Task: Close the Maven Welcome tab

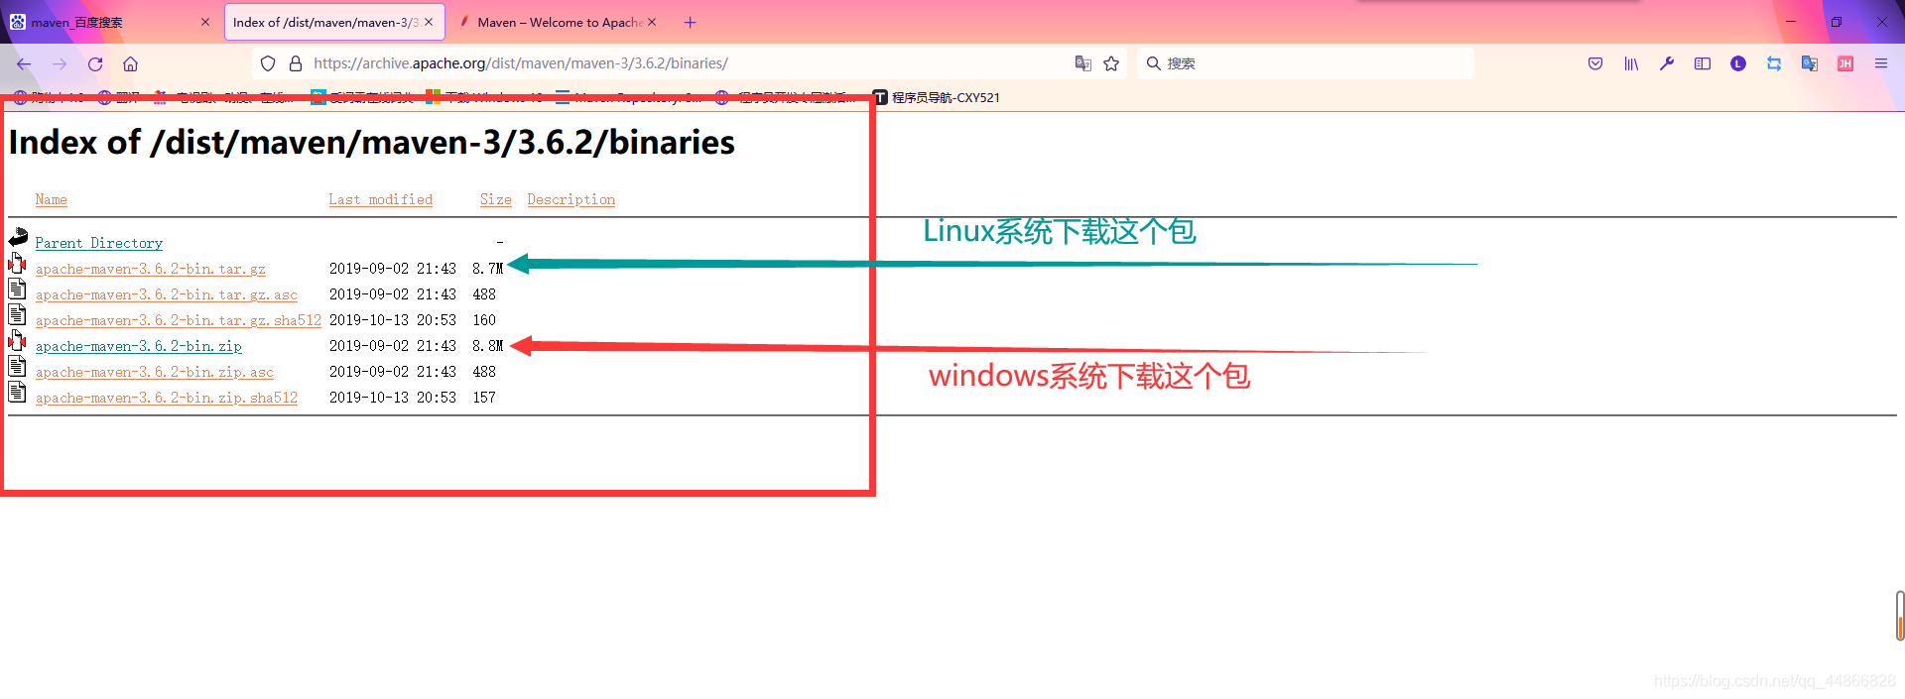Action: (652, 22)
